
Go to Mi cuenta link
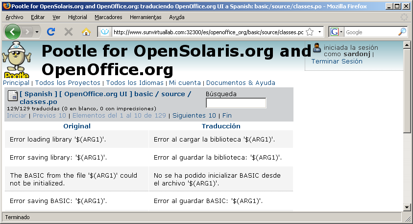[185, 83]
